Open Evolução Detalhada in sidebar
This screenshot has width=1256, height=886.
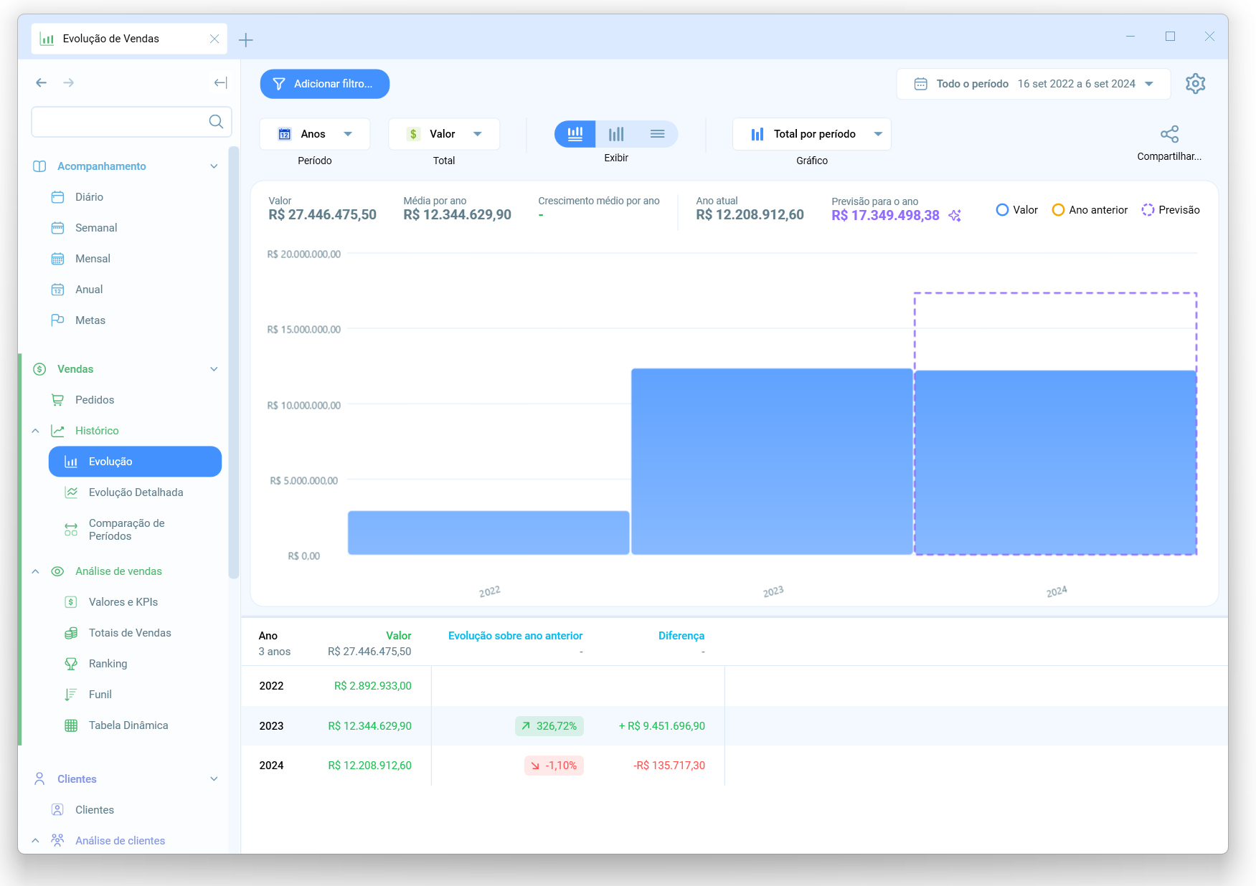[x=136, y=492]
